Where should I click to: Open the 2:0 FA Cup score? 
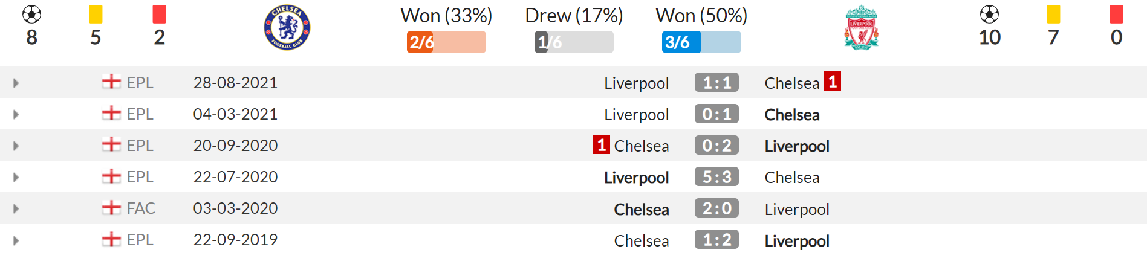coord(716,208)
